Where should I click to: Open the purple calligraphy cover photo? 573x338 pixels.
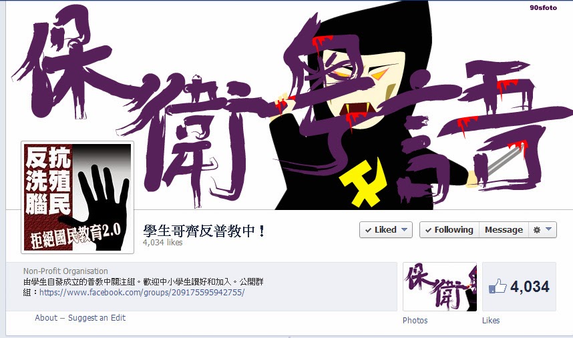(x=289, y=105)
